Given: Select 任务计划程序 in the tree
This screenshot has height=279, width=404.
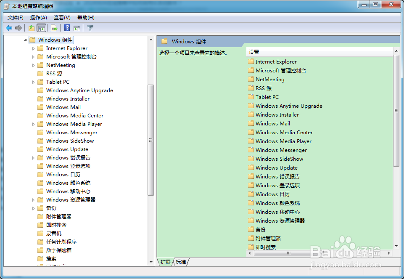Looking at the screenshot, I should pyautogui.click(x=61, y=242).
